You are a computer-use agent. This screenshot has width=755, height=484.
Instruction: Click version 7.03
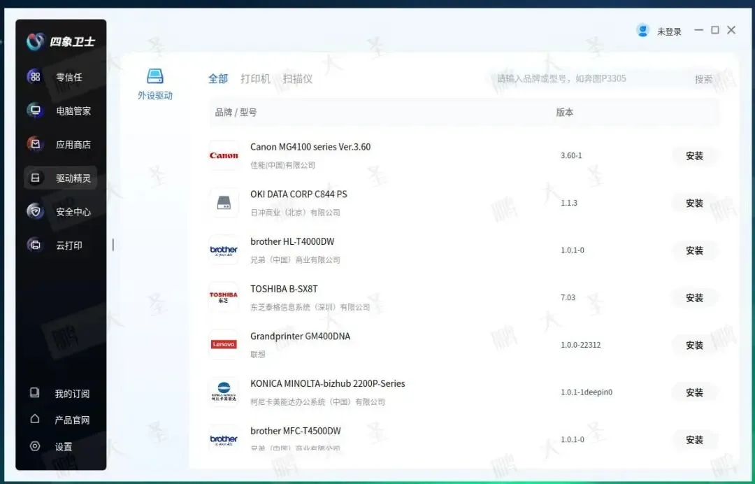pyautogui.click(x=568, y=298)
